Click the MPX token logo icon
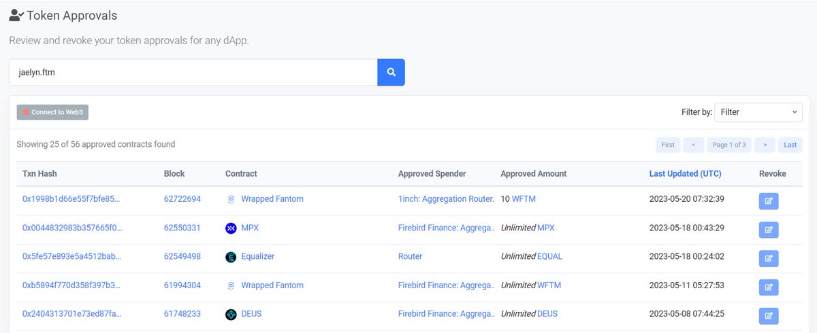Screen dimensions: 817x333 (231, 228)
